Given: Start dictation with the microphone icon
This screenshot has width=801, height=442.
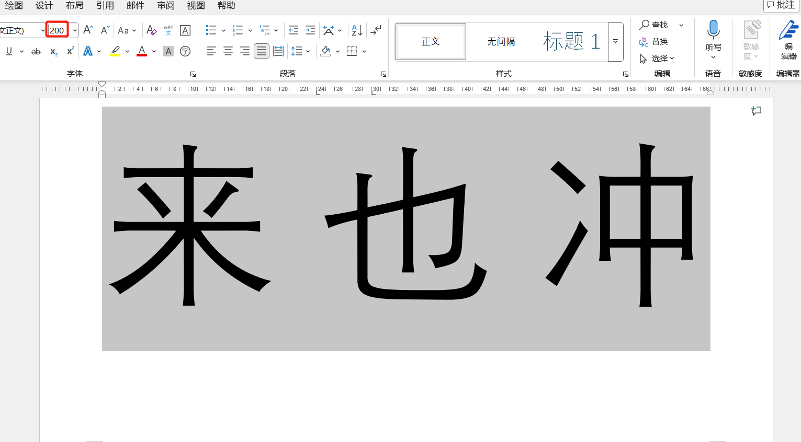Looking at the screenshot, I should click(x=713, y=30).
